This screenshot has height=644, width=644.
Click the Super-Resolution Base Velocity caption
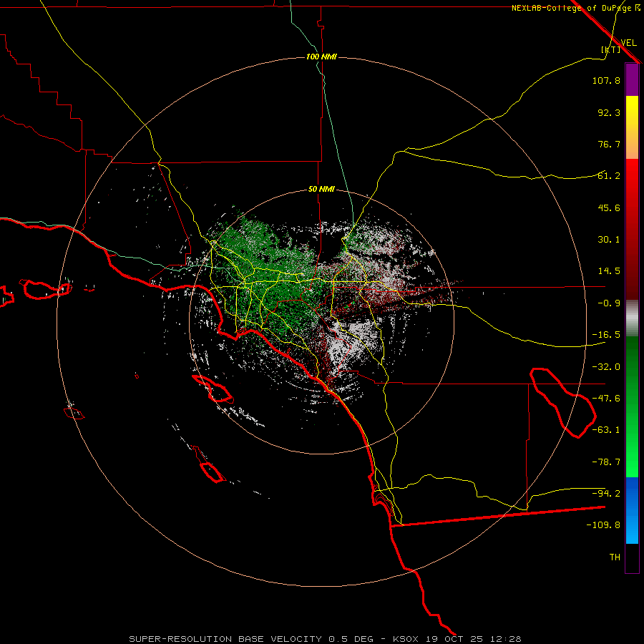click(x=326, y=639)
